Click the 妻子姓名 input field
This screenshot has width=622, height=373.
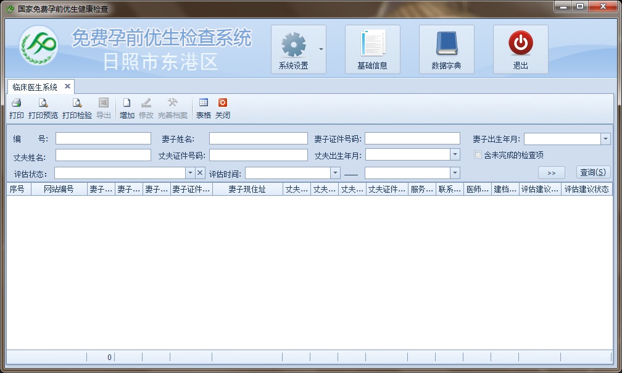click(x=258, y=138)
